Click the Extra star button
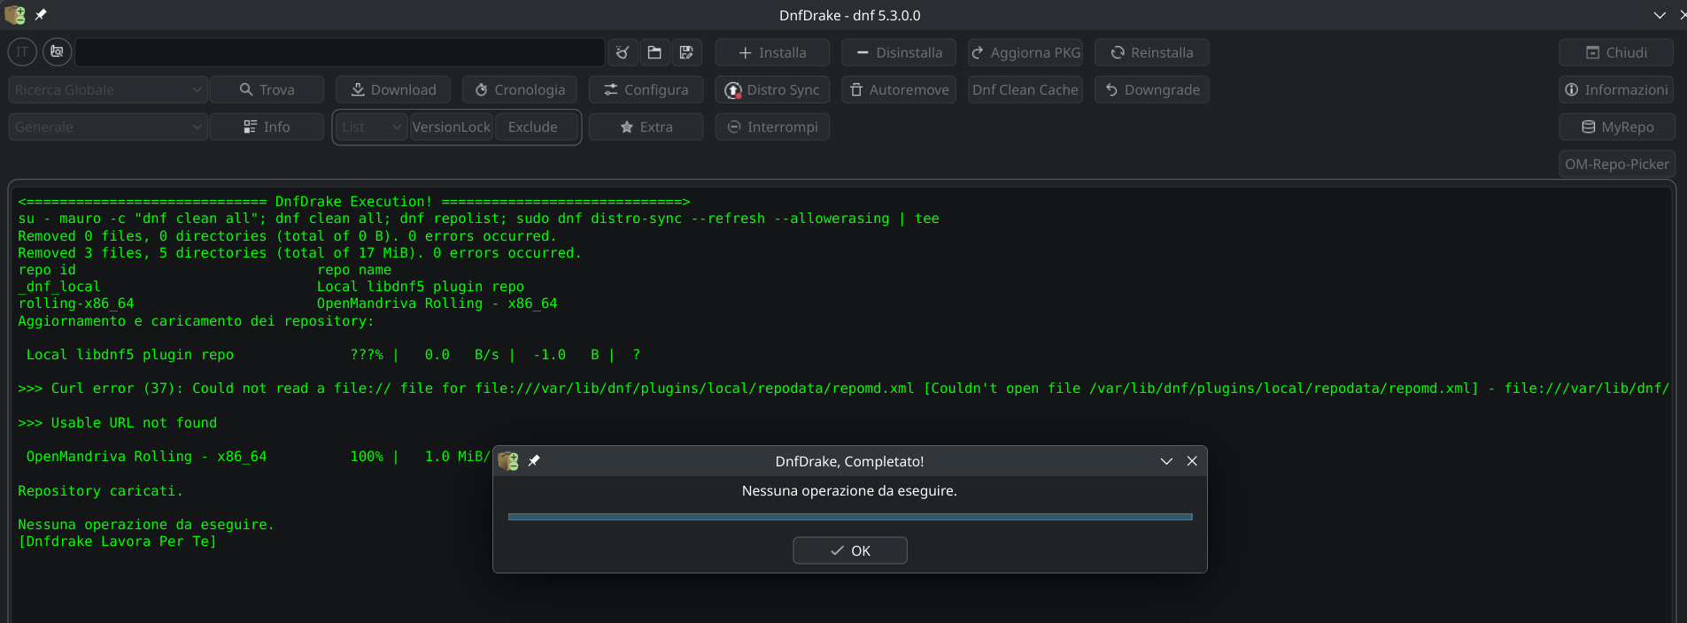The image size is (1687, 623). [646, 127]
